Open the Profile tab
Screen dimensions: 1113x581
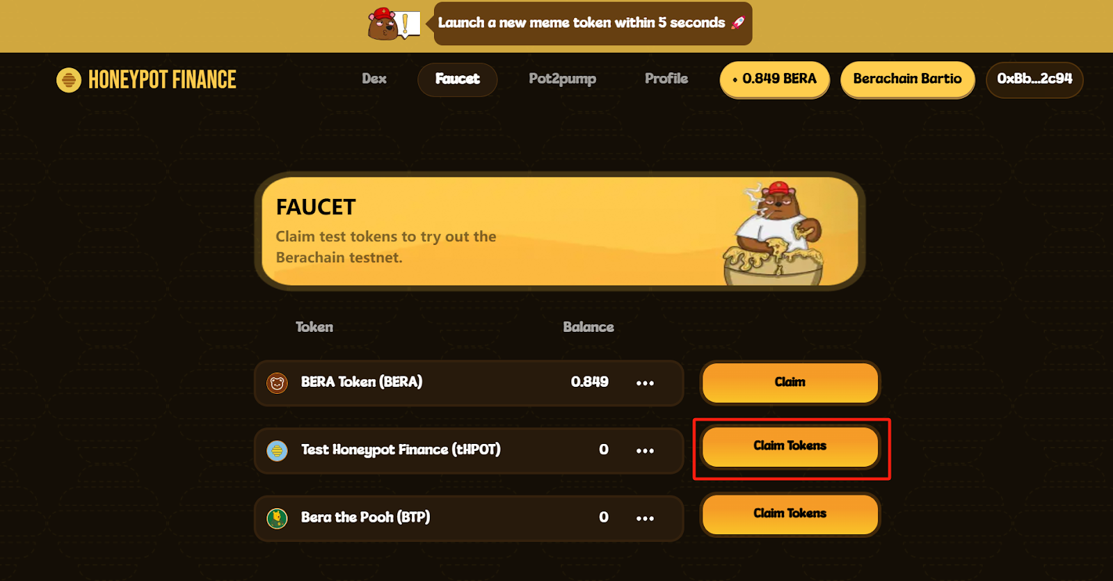point(666,79)
